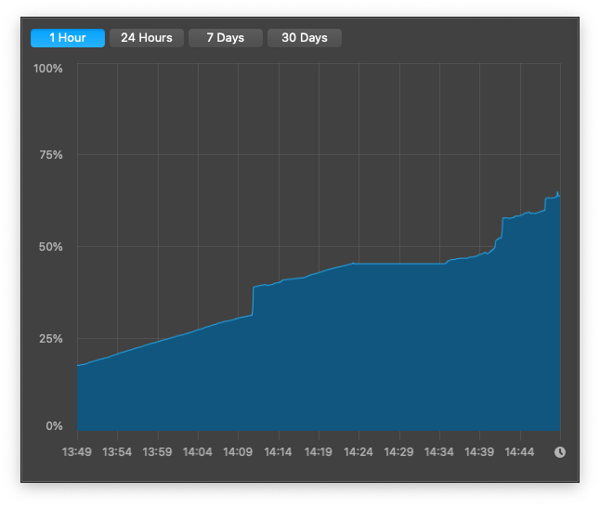Click the 0% vertical axis label
The width and height of the screenshot is (600, 507).
[54, 426]
